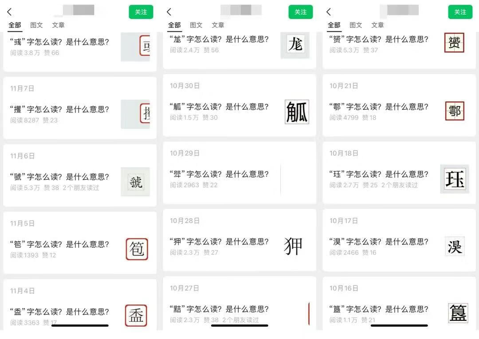The height and width of the screenshot is (339, 479).
Task: Switch to the 文章 tab in the middle panel
Action: [x=218, y=25]
